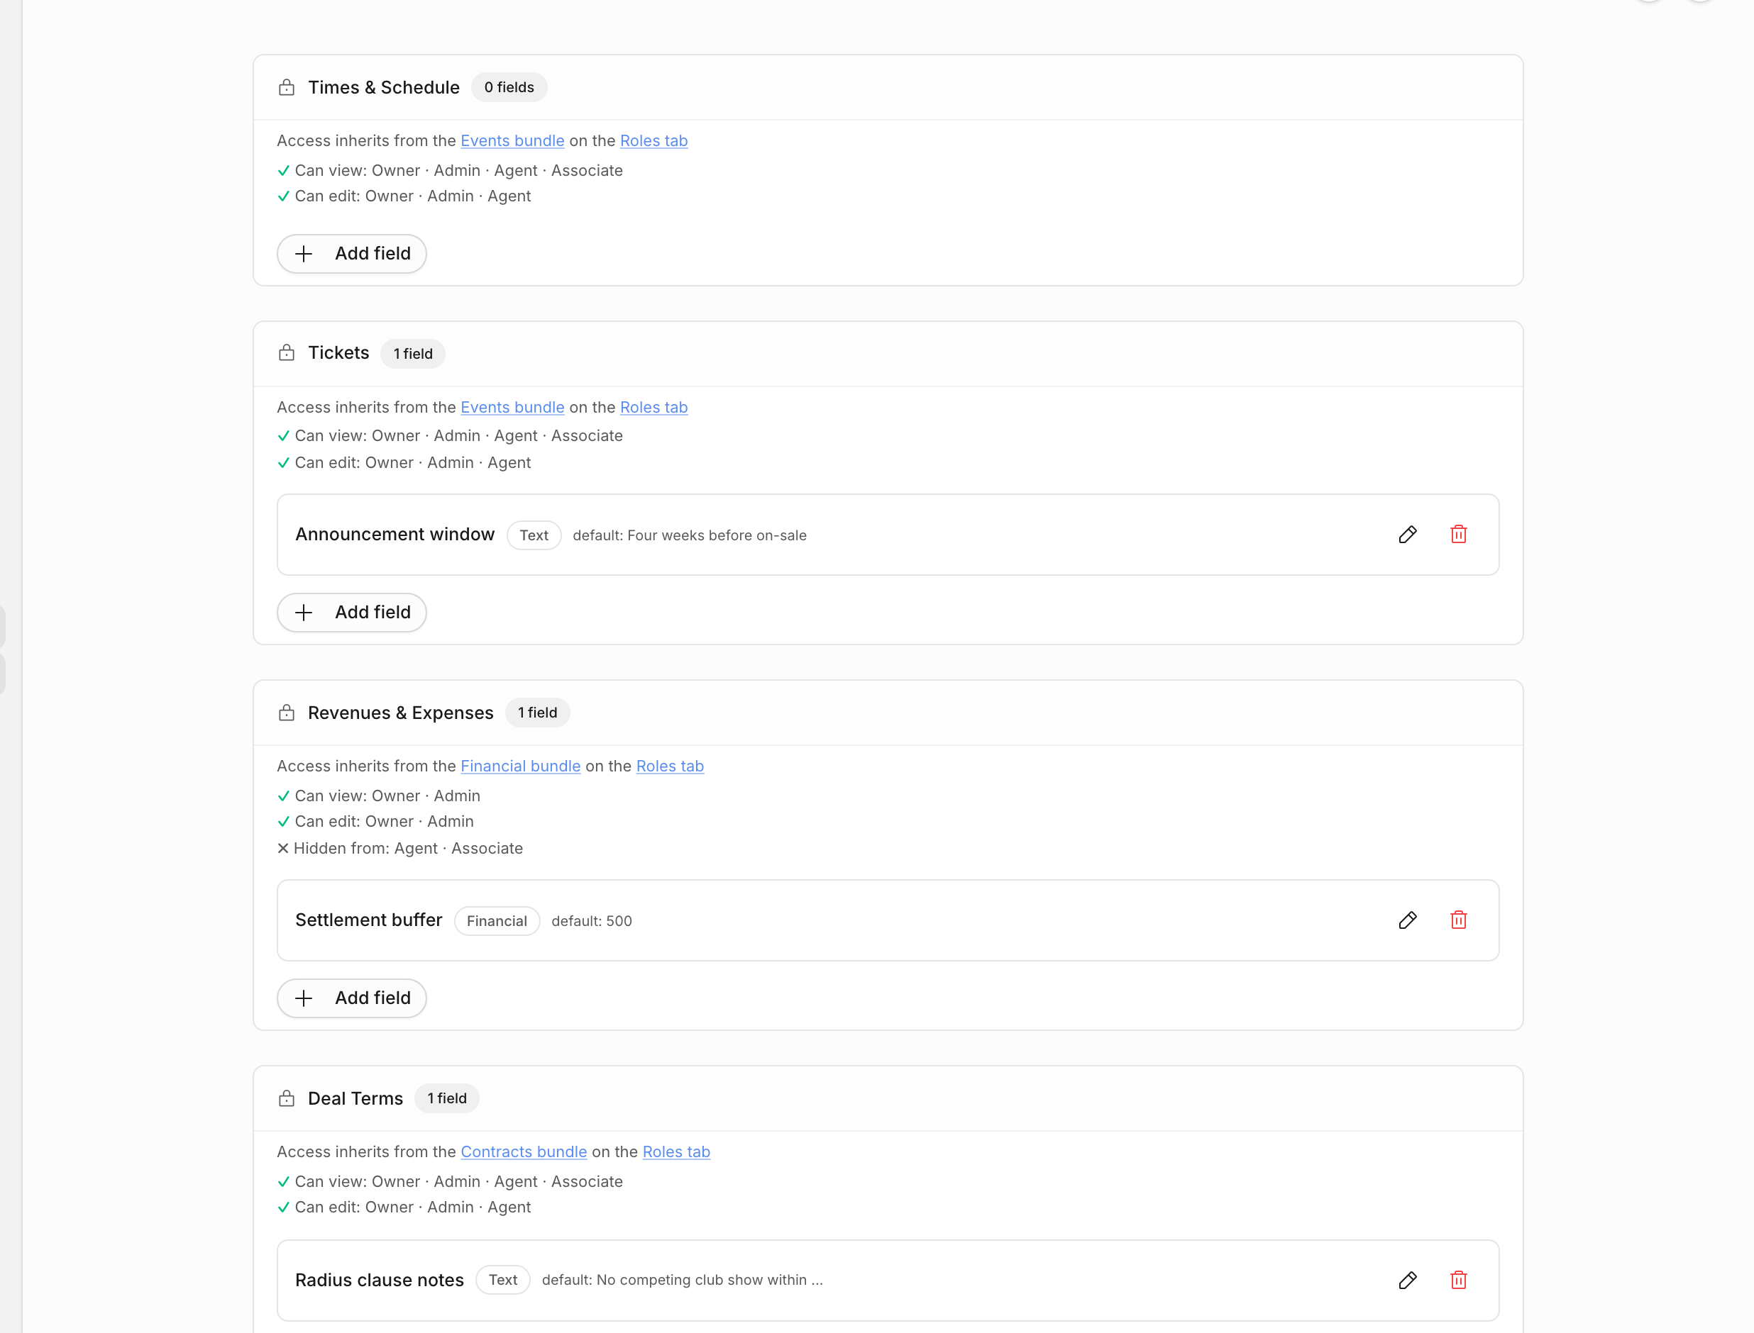Open Events bundle link under Times & Schedule
This screenshot has width=1754, height=1333.
coord(512,140)
